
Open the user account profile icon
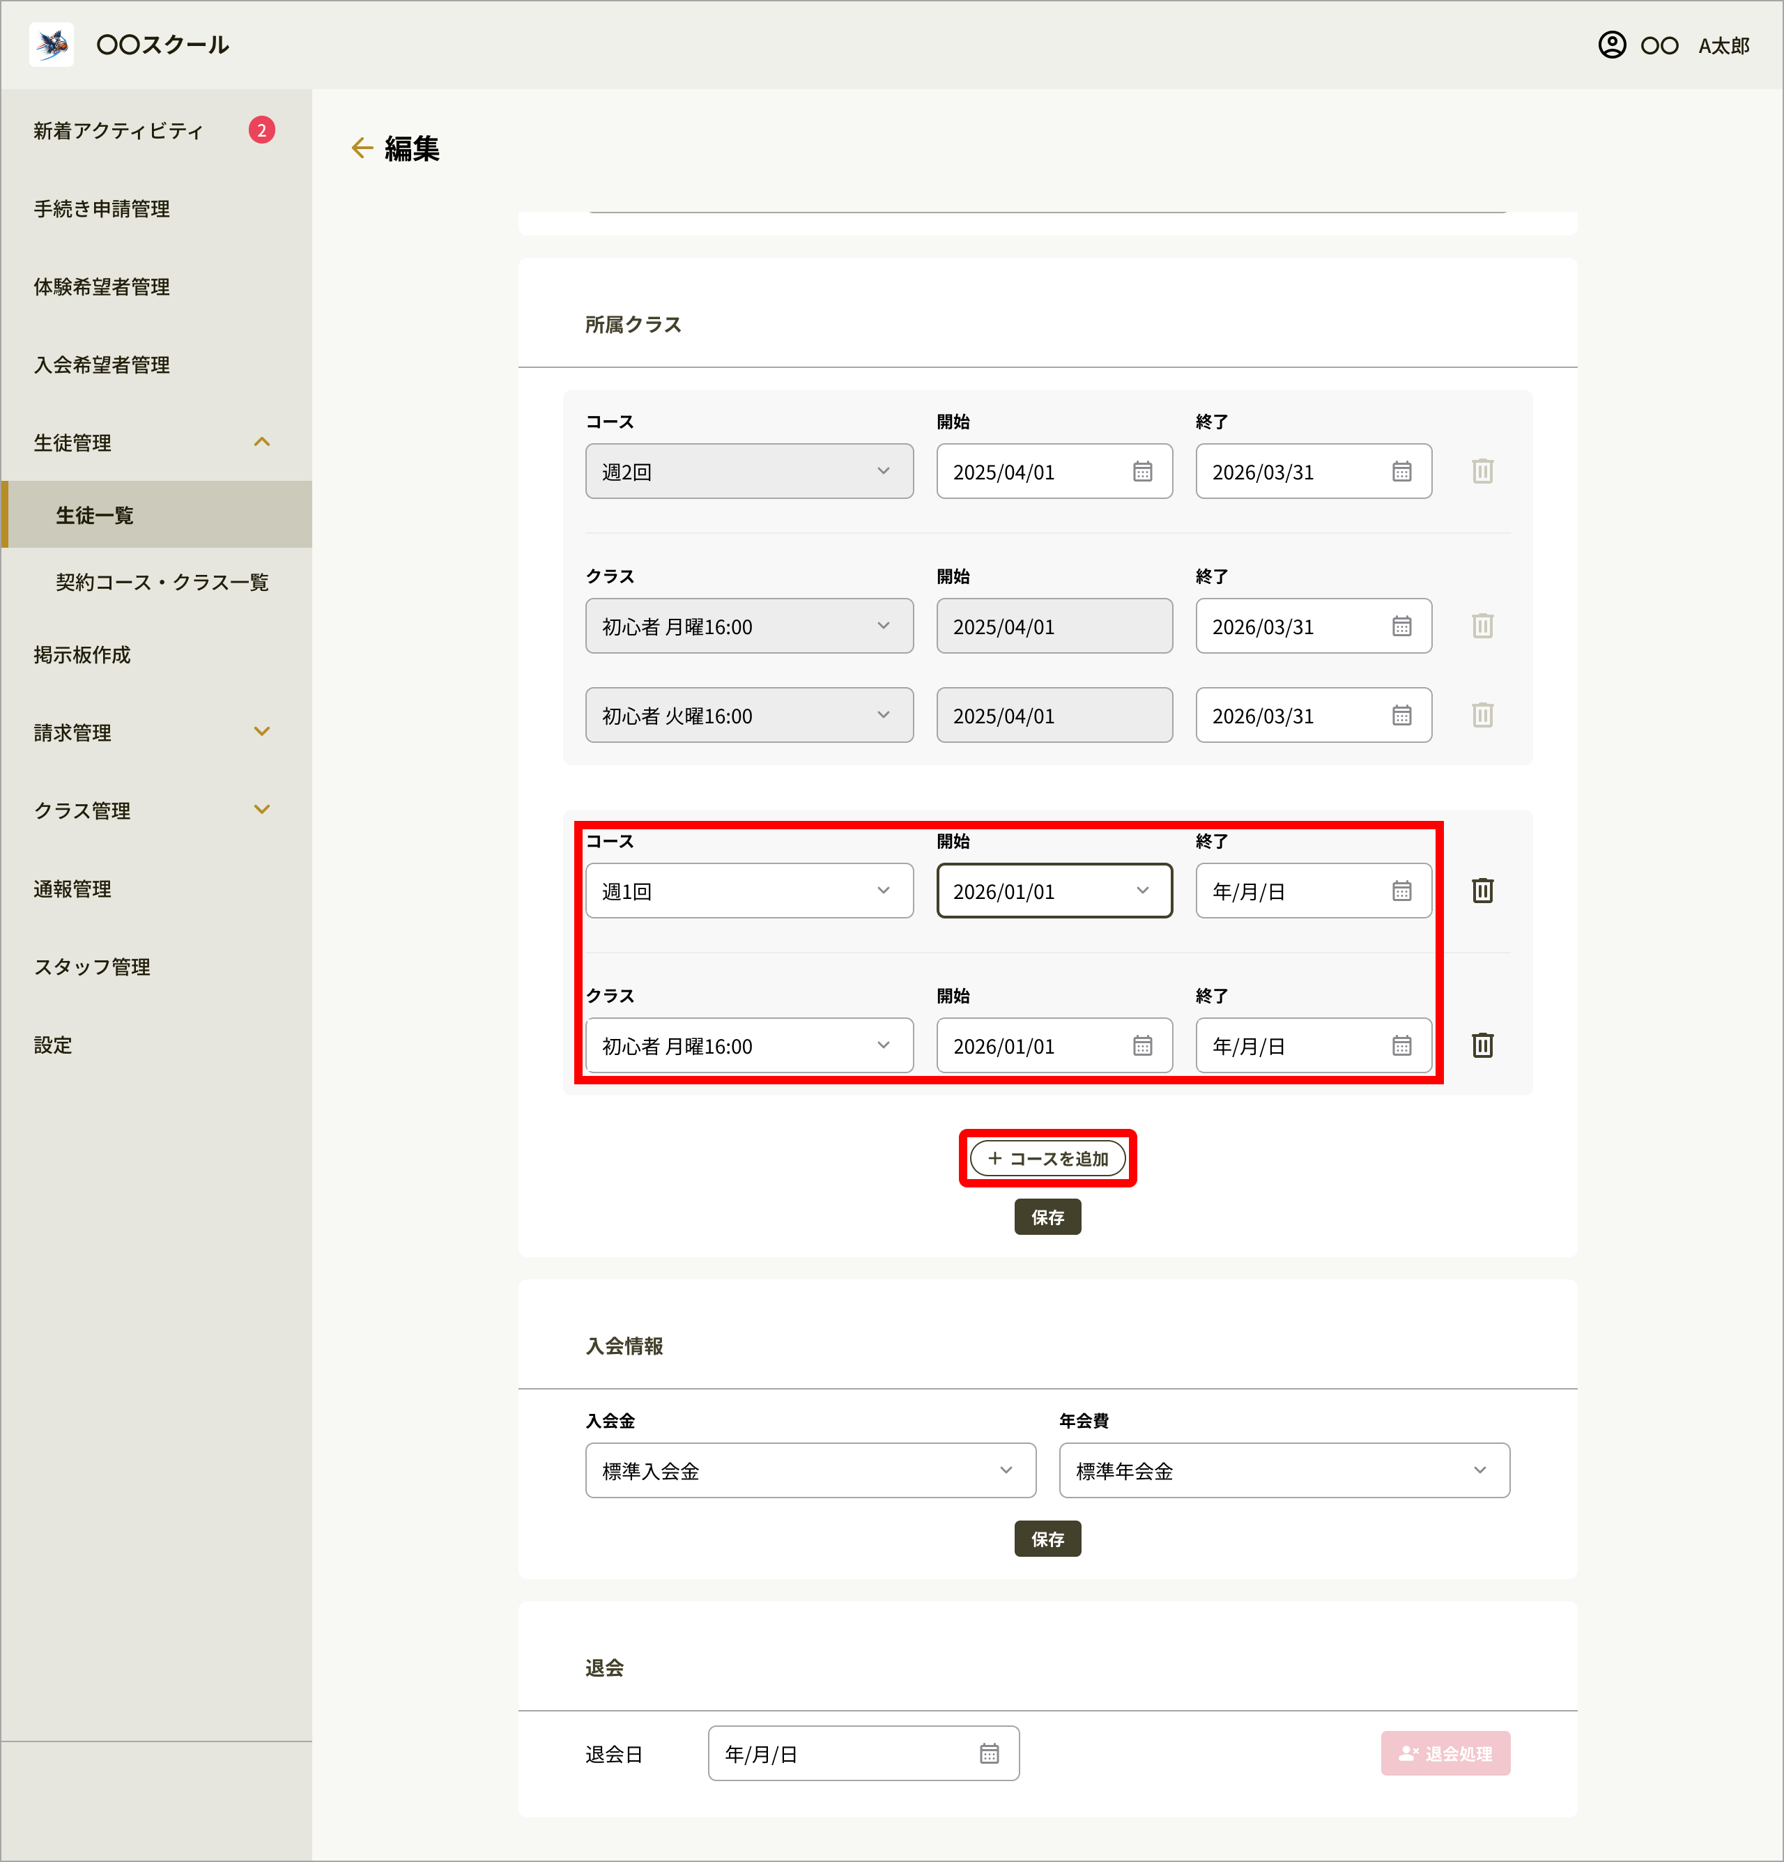point(1611,45)
